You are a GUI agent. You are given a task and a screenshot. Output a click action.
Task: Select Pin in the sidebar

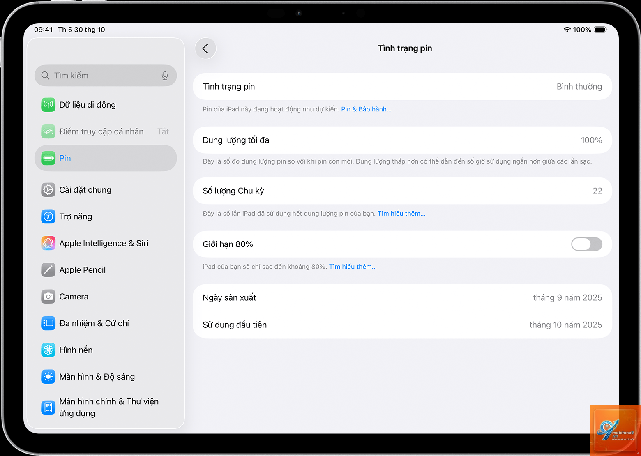tap(106, 158)
